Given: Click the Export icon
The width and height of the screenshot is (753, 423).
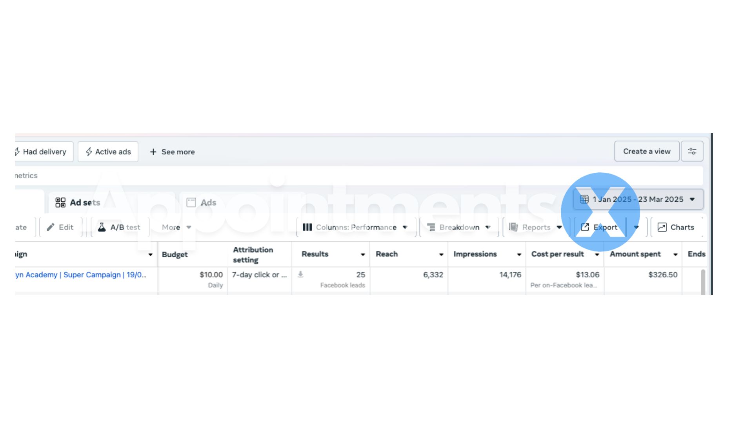Looking at the screenshot, I should [585, 227].
